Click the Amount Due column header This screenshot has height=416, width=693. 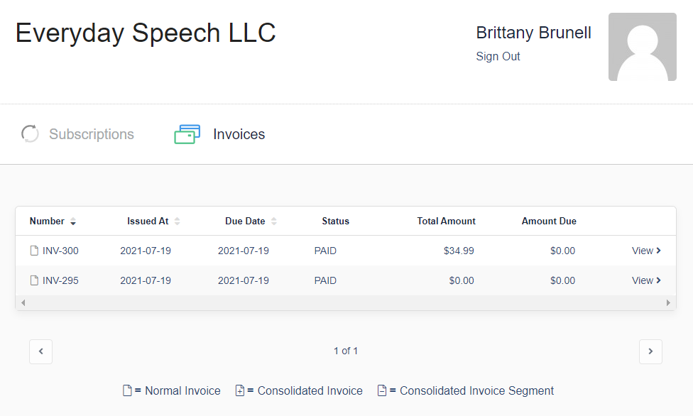pos(549,221)
